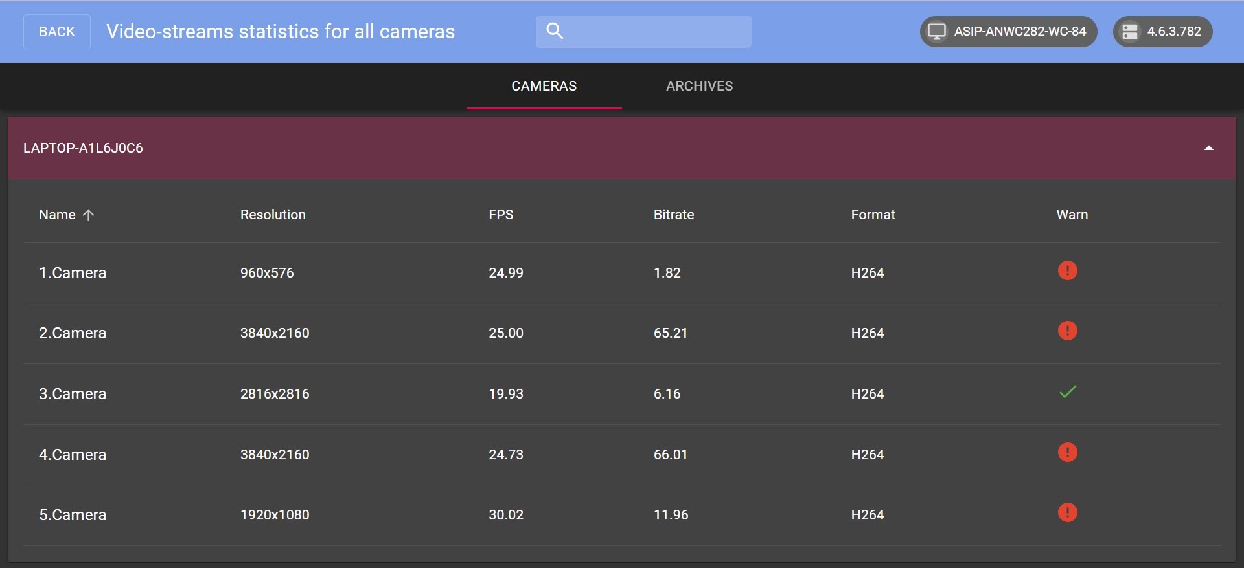Click the red warning icon for 5.Camera
The height and width of the screenshot is (568, 1244).
click(1067, 513)
